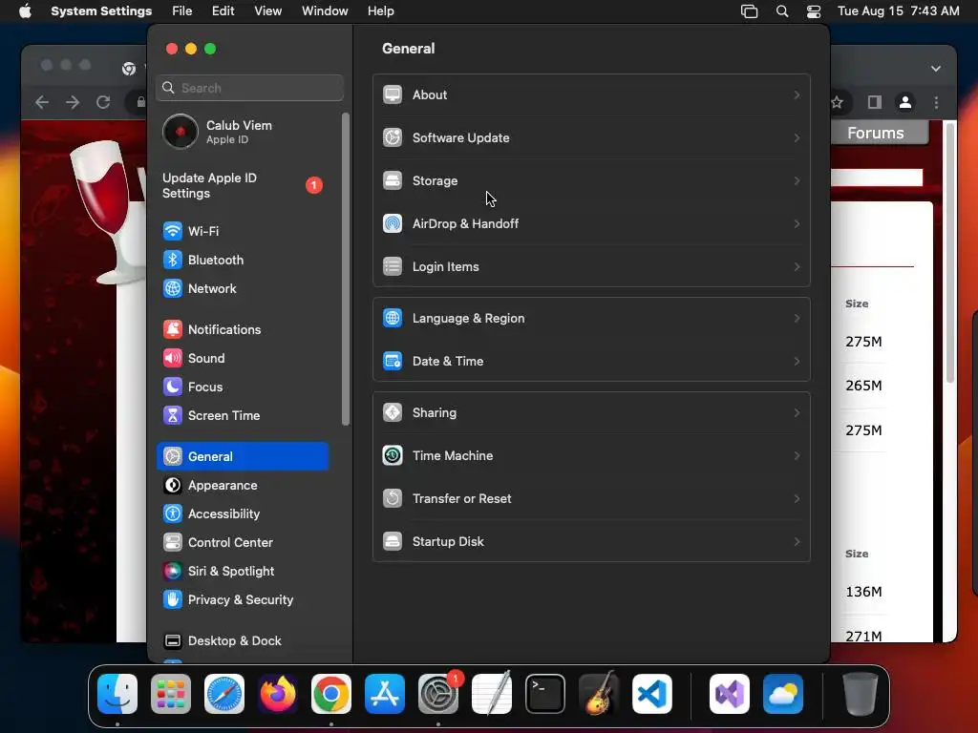Click Update Apple ID Settings
The height and width of the screenshot is (733, 978).
(x=243, y=186)
